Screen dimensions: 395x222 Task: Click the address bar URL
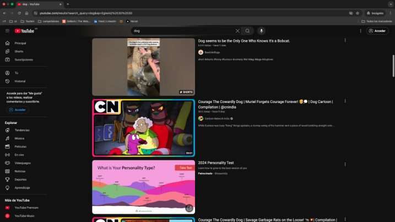coord(85,13)
